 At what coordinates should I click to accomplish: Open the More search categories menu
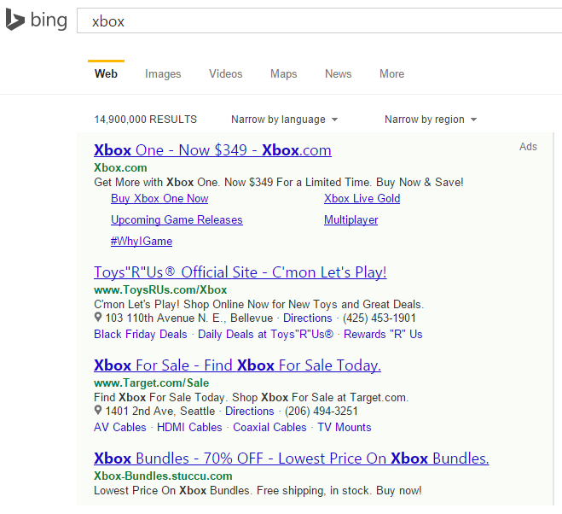point(391,74)
